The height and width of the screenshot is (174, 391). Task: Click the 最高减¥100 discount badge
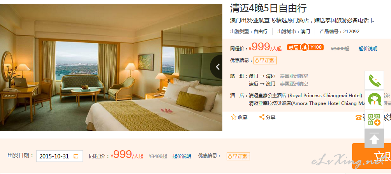pyautogui.click(x=305, y=47)
